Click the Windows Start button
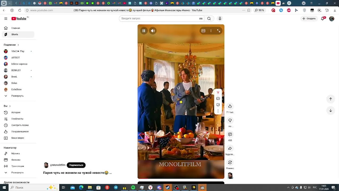This screenshot has height=191, width=339. (4, 188)
